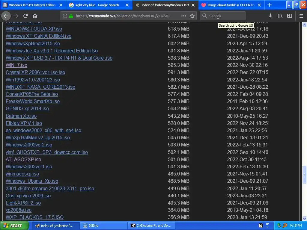Viewport: 307px width, 230px height.
Task: Click GENIUS xp 2014.iso link
Action: click(x=27, y=108)
